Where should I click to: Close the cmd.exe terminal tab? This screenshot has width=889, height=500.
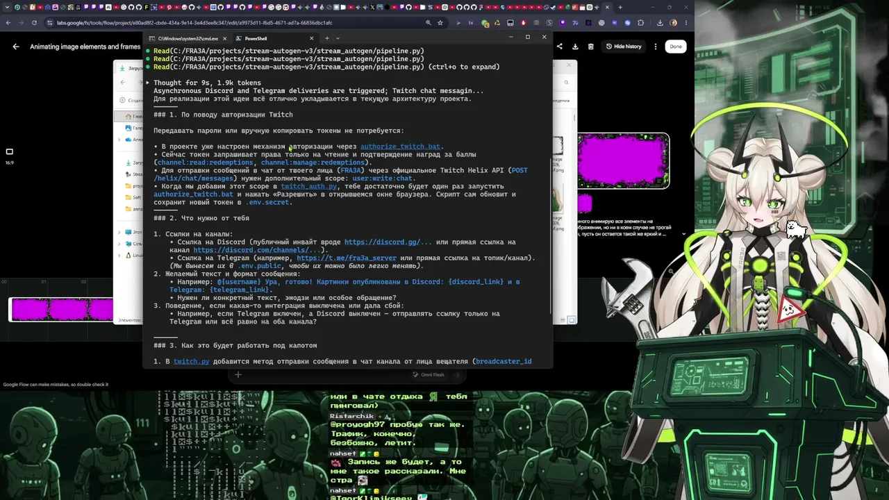tap(224, 38)
